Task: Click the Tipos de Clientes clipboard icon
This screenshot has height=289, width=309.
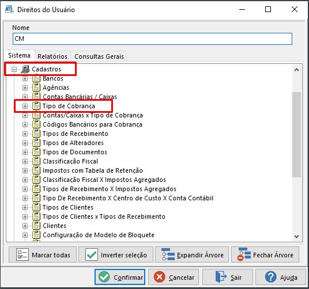Action: tap(36, 207)
